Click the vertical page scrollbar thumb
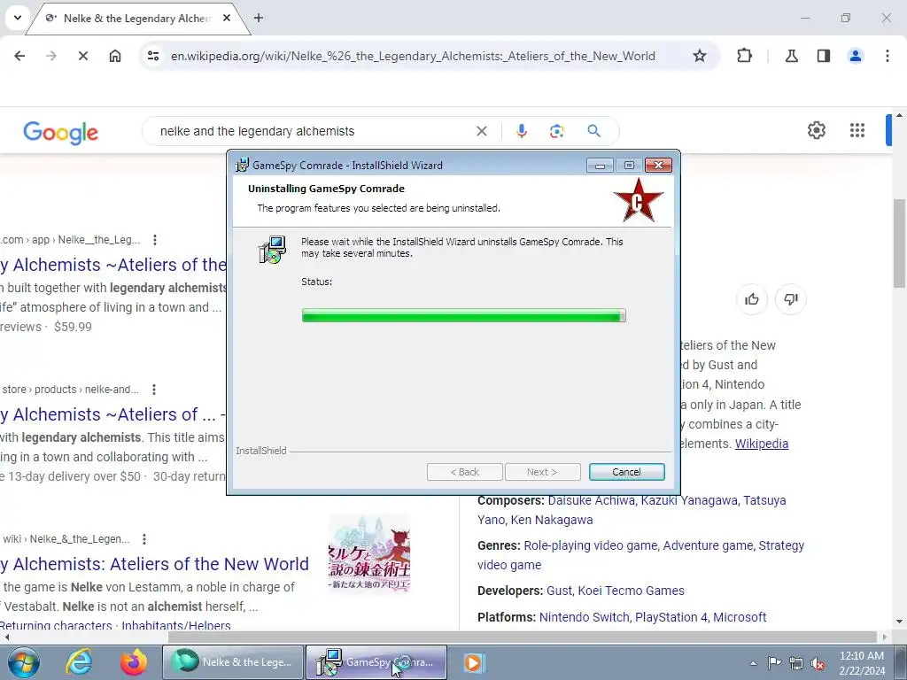 [x=899, y=243]
